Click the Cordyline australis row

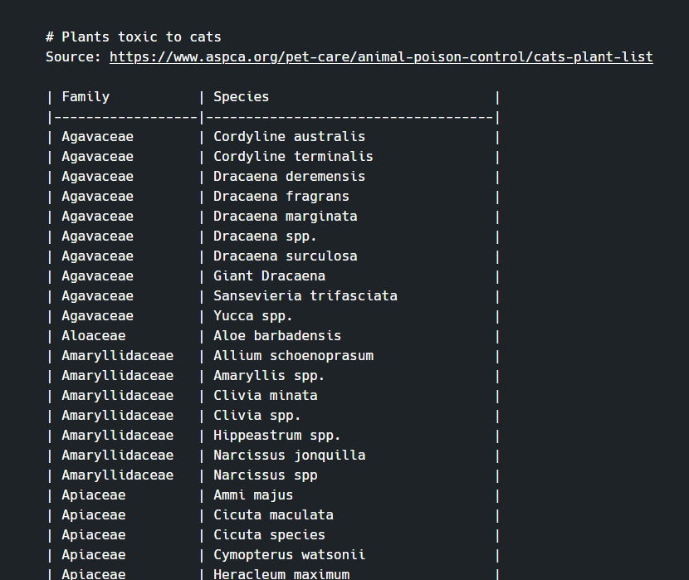coord(289,136)
